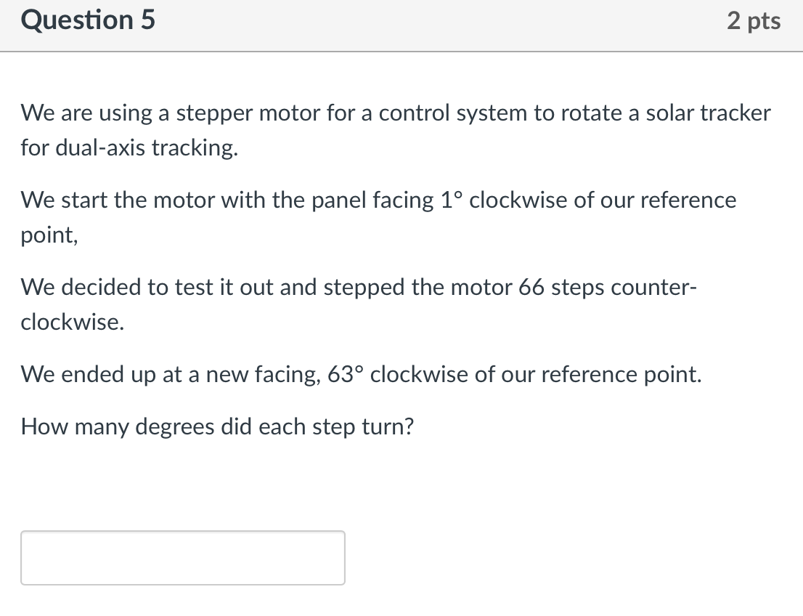803x616 pixels.
Task: Click the words 'solar tracker'
Action: click(x=709, y=113)
